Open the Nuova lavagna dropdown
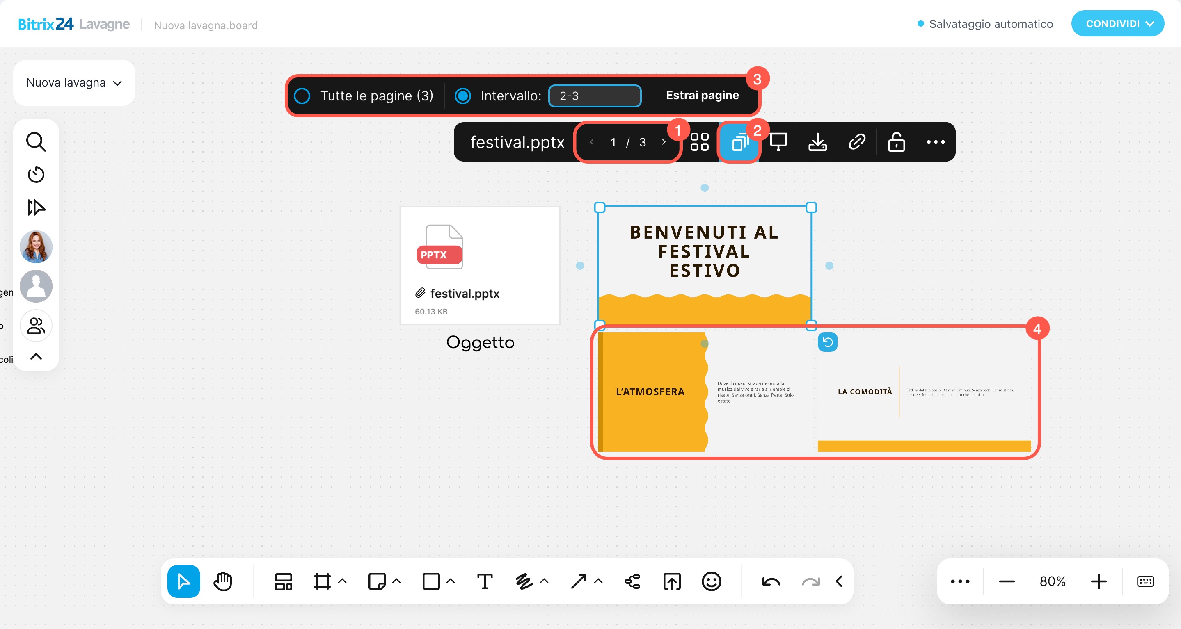The height and width of the screenshot is (629, 1181). coord(74,83)
